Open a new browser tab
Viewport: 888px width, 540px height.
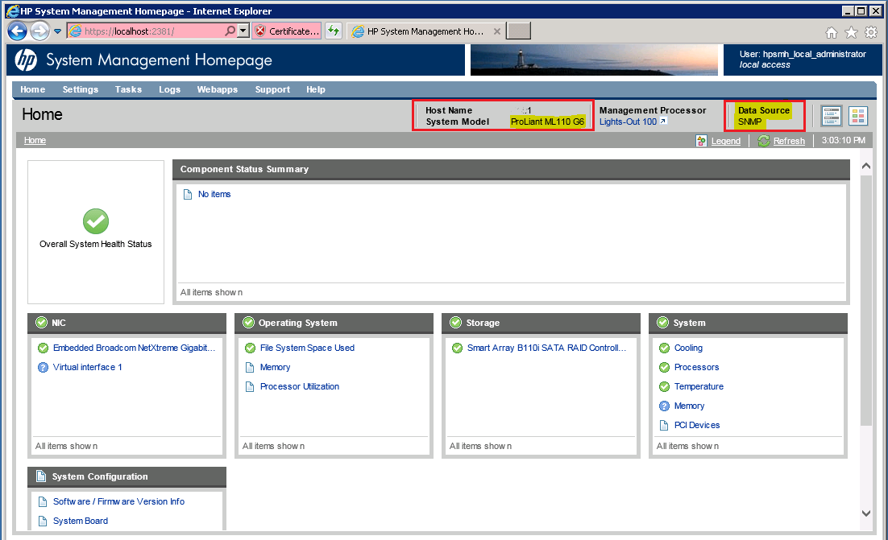click(x=518, y=31)
